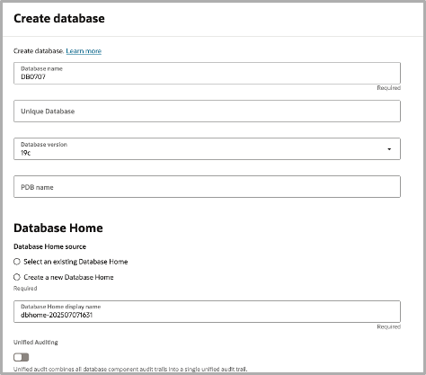426x375 pixels.
Task: Click the Create database heading text
Action: (59, 19)
